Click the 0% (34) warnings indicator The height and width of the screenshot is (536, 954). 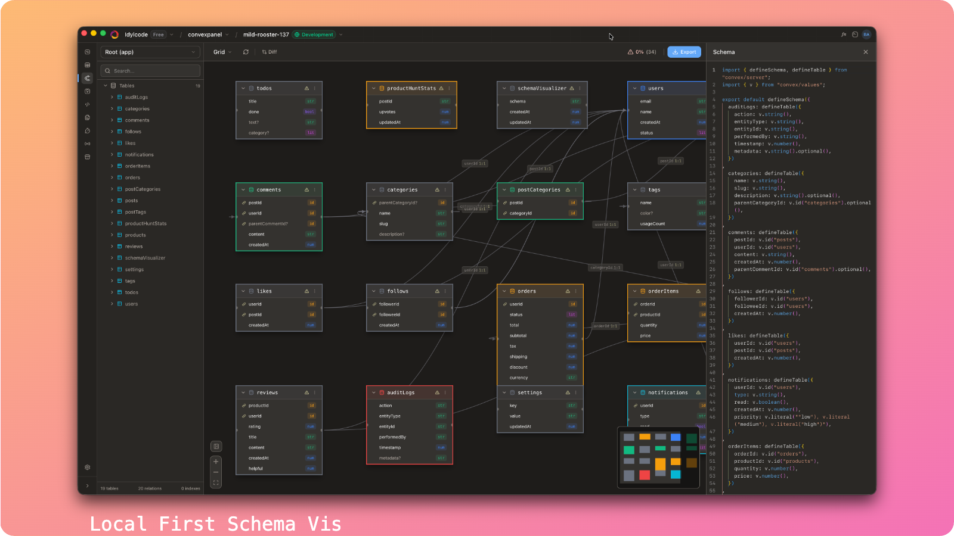click(642, 52)
